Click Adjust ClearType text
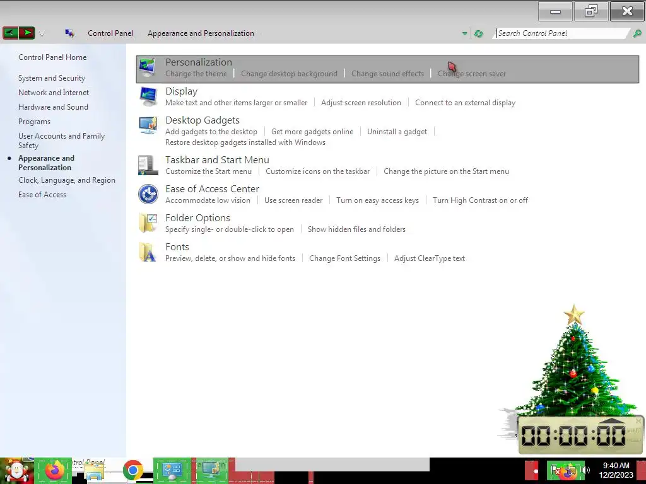This screenshot has height=484, width=646. point(429,258)
